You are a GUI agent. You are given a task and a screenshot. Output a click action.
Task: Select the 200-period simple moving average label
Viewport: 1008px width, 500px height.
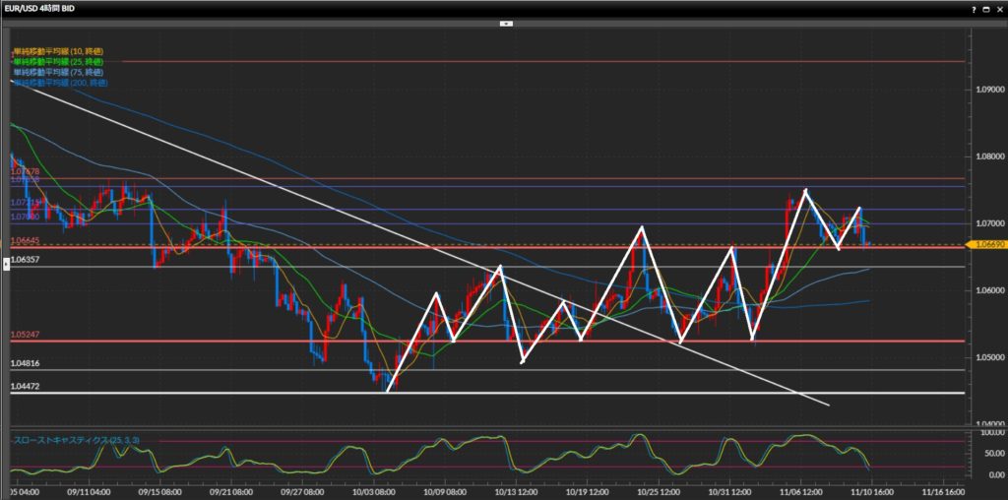click(60, 83)
